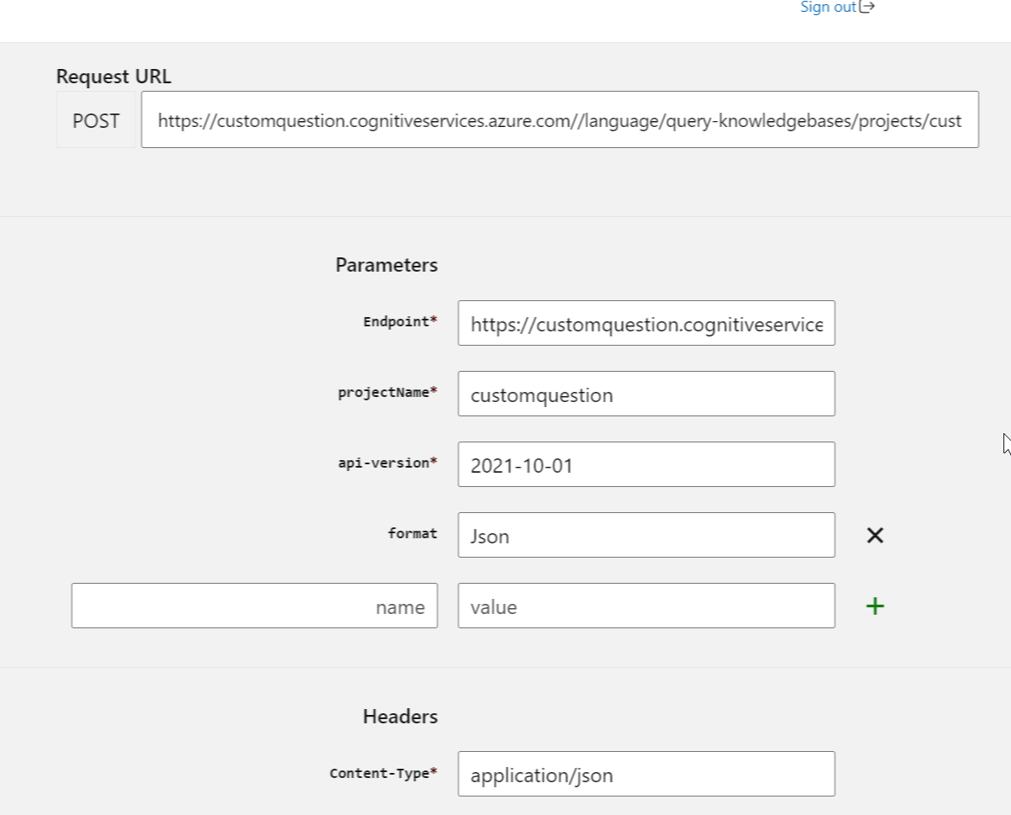Select the Request URL text field
This screenshot has height=815, width=1011.
559,120
